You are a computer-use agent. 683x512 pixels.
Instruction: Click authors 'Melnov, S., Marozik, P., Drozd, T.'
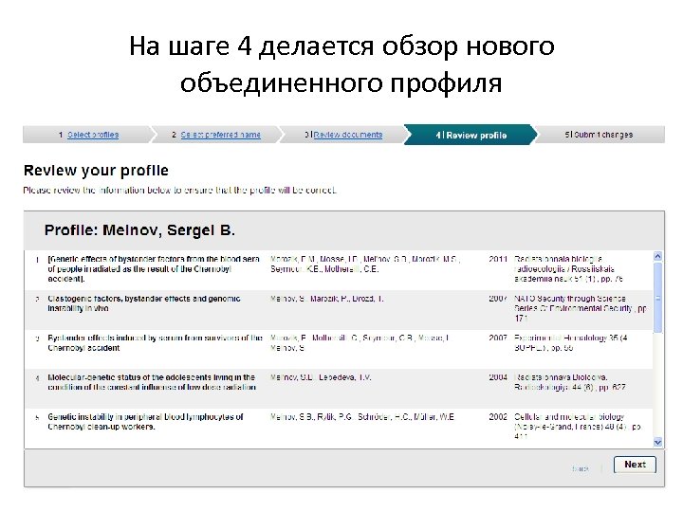click(x=326, y=299)
